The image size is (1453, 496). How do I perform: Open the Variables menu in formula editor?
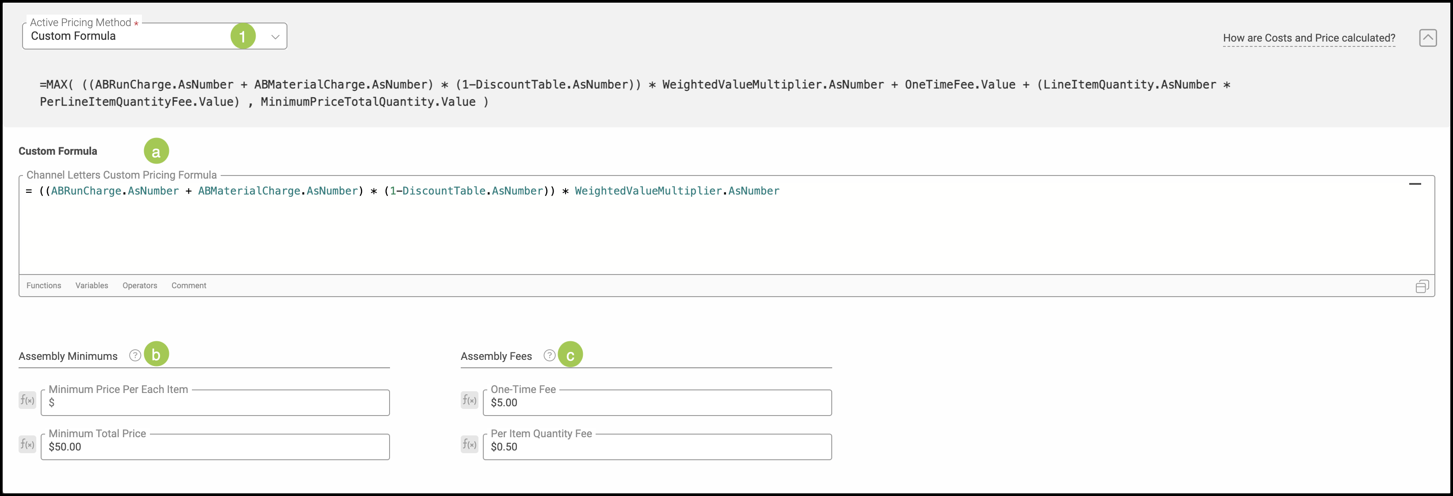[x=92, y=286]
